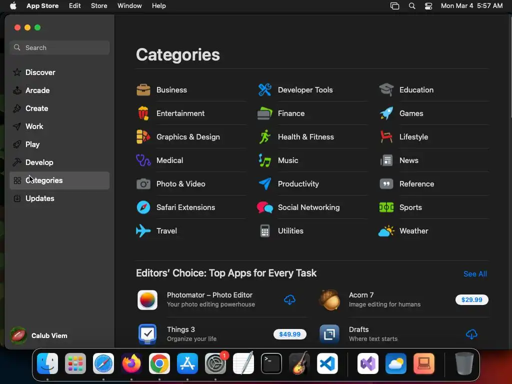Click the Photomator app icon

point(147,300)
